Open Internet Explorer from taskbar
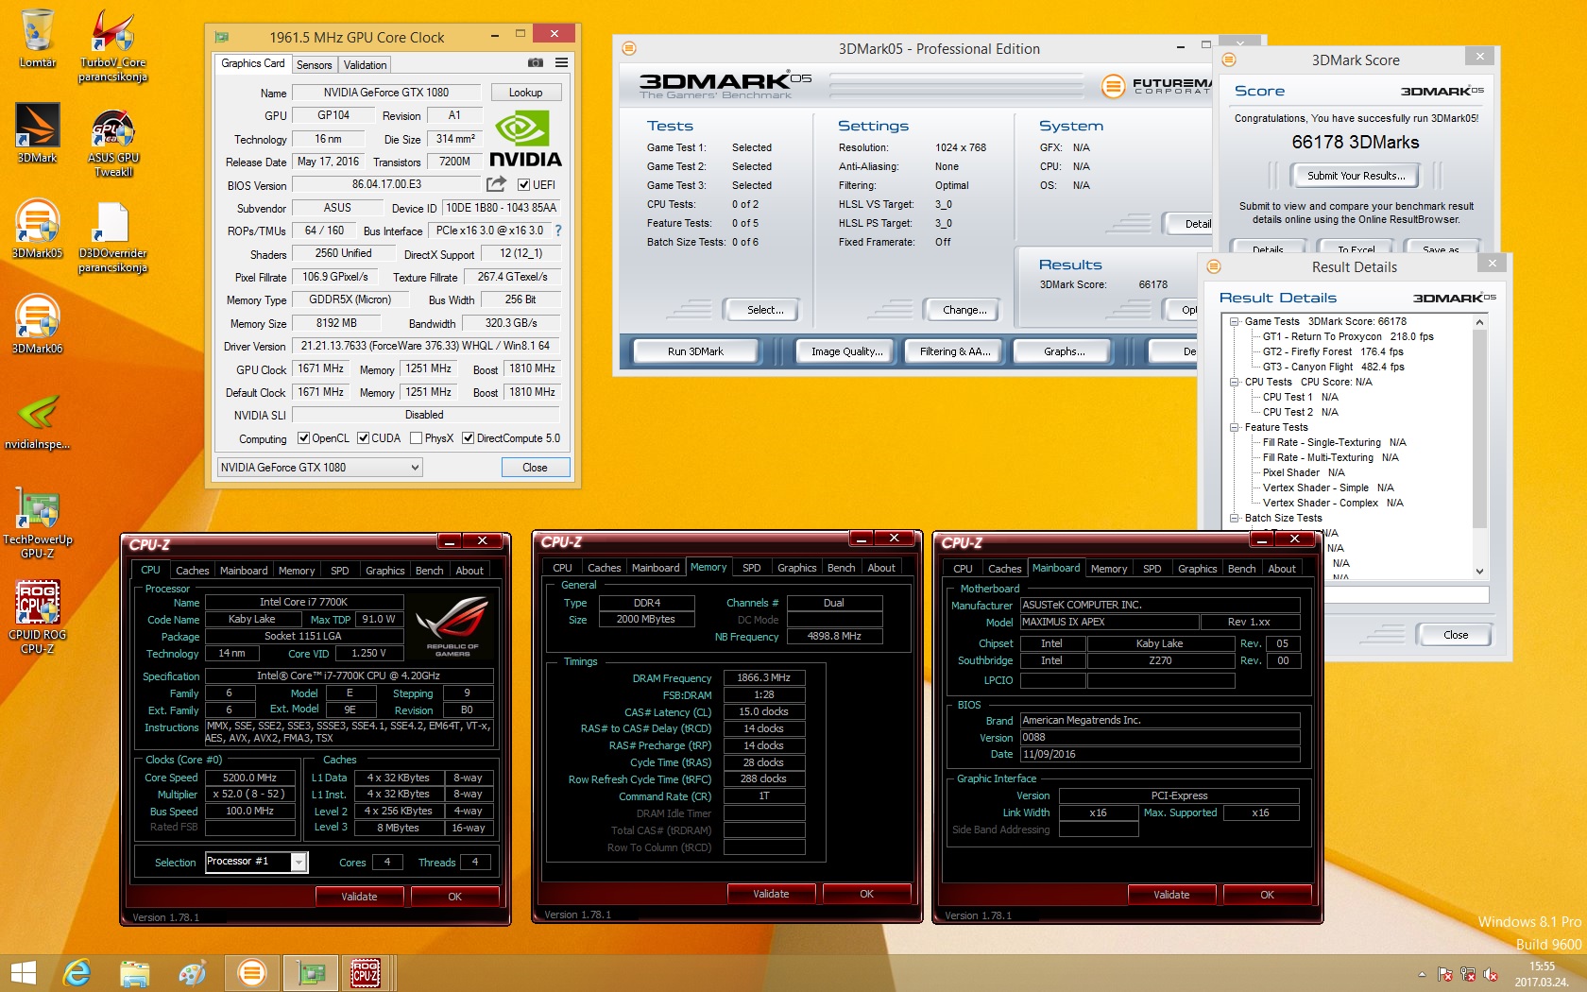The width and height of the screenshot is (1587, 992). (x=76, y=973)
